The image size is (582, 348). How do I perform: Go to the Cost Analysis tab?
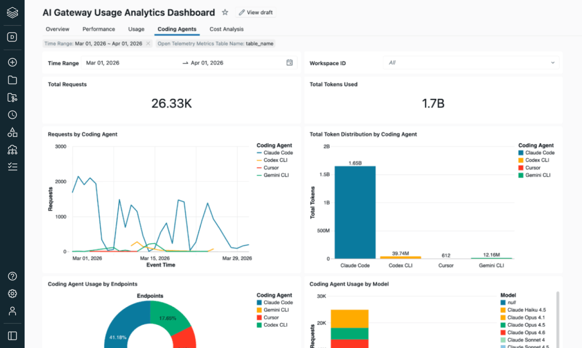pyautogui.click(x=226, y=29)
